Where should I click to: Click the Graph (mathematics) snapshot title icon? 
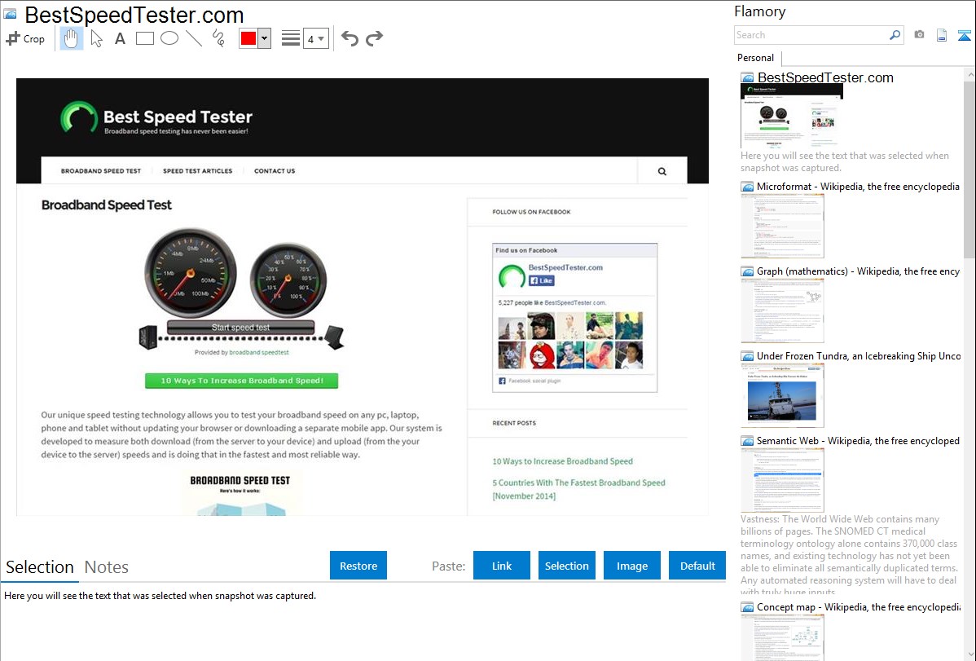(747, 271)
